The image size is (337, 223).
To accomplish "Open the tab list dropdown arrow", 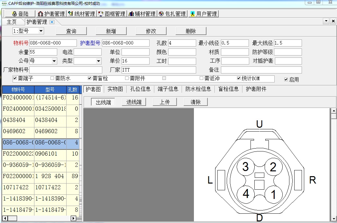I will pyautogui.click(x=326, y=21).
